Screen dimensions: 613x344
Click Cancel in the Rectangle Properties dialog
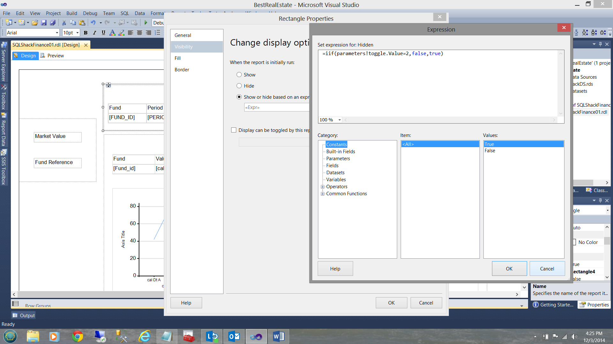pos(426,303)
